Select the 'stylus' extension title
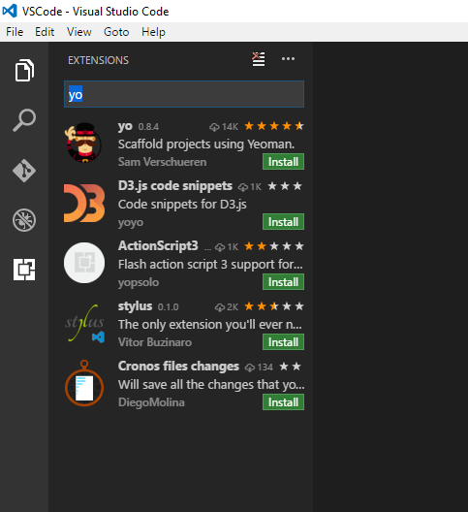This screenshot has width=468, height=512. pyautogui.click(x=135, y=306)
